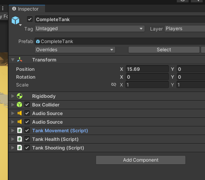The height and width of the screenshot is (180, 205).
Task: Open the Tag dropdown showing Untagged
Action: pyautogui.click(x=90, y=29)
